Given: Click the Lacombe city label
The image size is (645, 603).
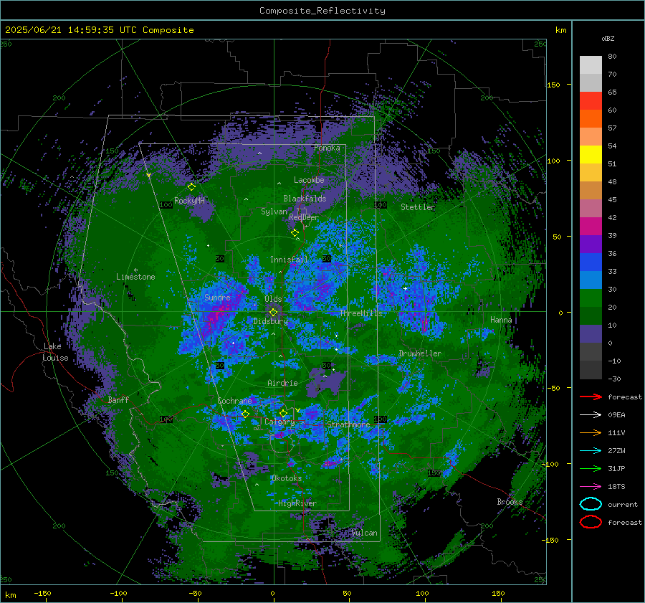Looking at the screenshot, I should click(309, 180).
